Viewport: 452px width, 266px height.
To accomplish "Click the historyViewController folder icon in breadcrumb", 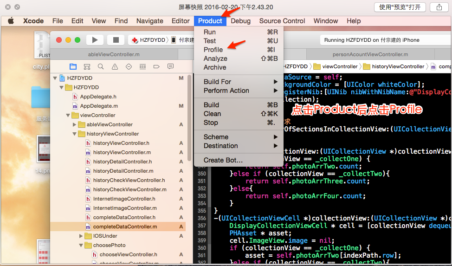I will coord(367,67).
